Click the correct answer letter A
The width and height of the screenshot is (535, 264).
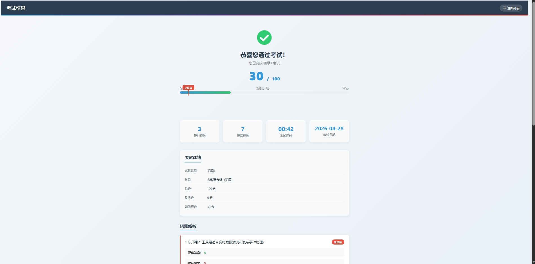205,253
